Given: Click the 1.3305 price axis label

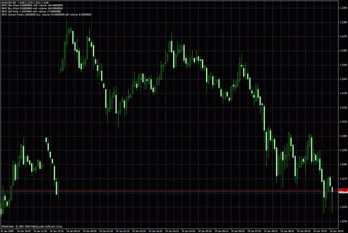Looking at the screenshot, I should 343,136.
